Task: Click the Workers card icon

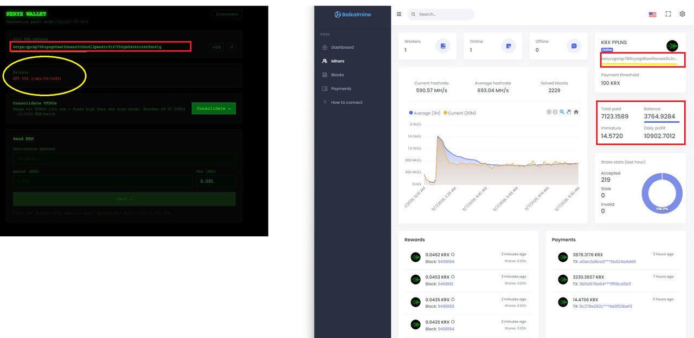Action: [443, 46]
